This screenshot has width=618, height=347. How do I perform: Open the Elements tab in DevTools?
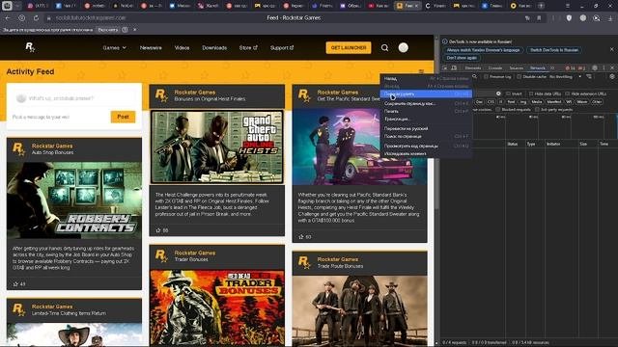pos(472,67)
